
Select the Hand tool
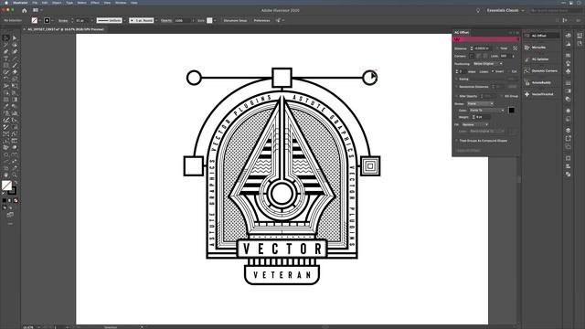point(5,175)
